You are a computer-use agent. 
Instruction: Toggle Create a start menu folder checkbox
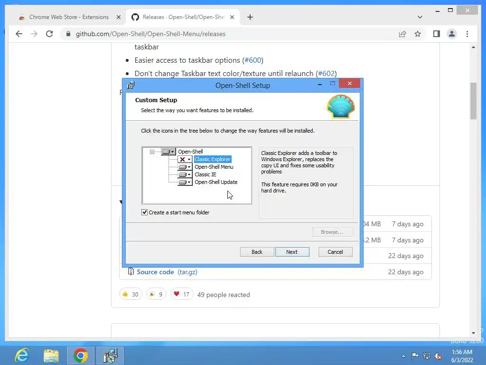pos(144,212)
